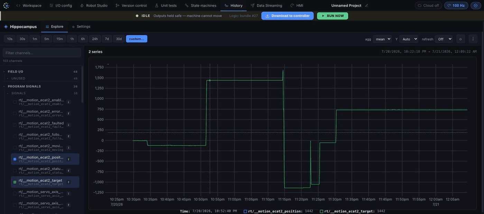484x214 pixels.
Task: Check the rt/__motion_ecat2_follo channel checkbox
Action: click(x=15, y=136)
